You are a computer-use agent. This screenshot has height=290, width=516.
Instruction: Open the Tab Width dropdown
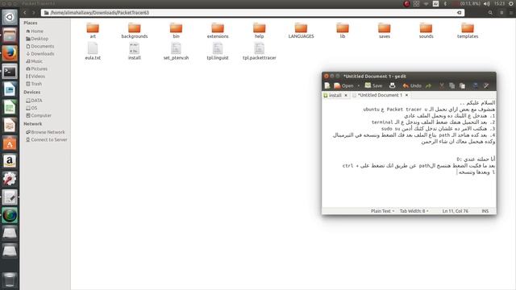pos(414,211)
